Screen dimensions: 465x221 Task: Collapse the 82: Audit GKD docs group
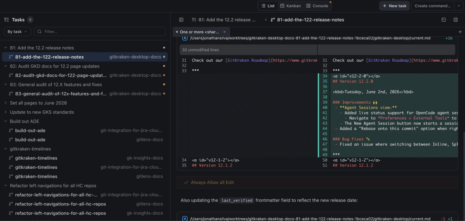5,66
